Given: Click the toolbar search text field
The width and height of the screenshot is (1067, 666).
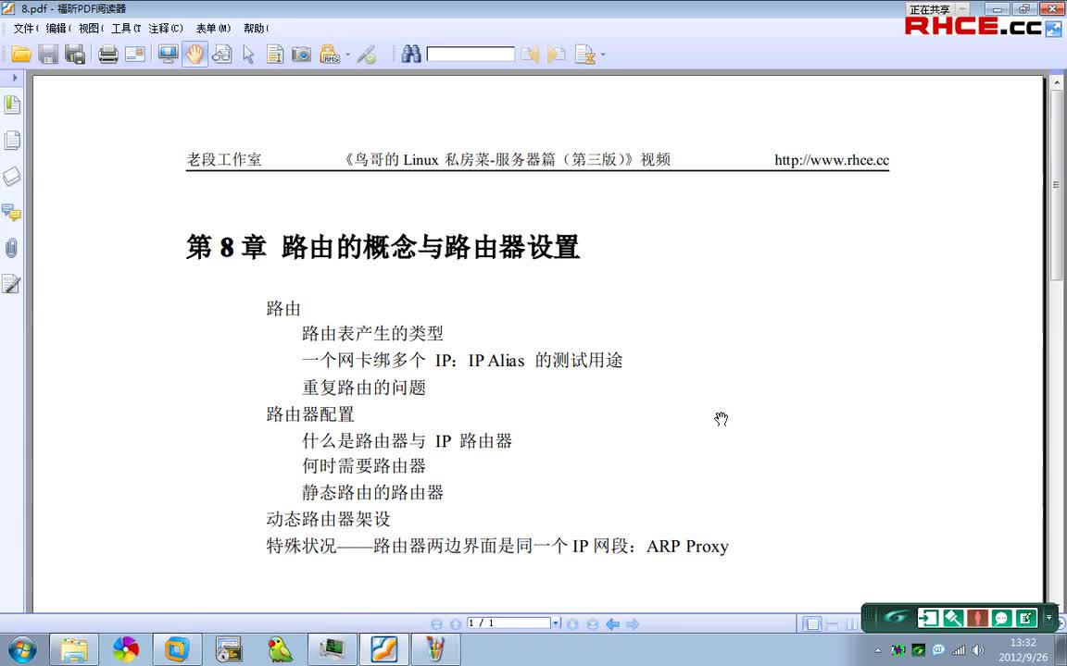Looking at the screenshot, I should 471,55.
